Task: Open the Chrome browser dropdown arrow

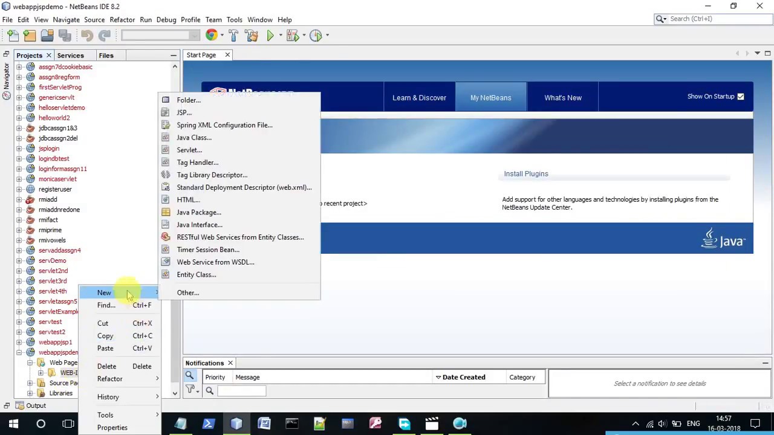Action: click(x=221, y=36)
